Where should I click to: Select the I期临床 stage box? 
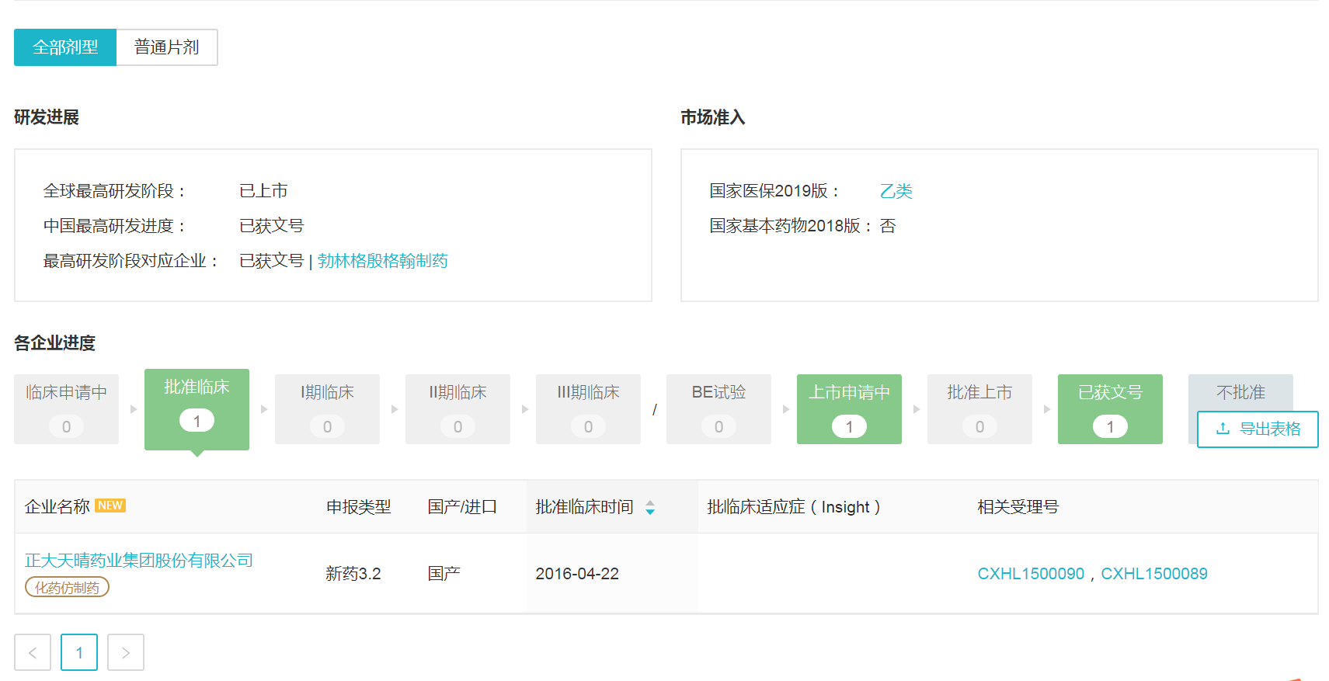pos(327,408)
